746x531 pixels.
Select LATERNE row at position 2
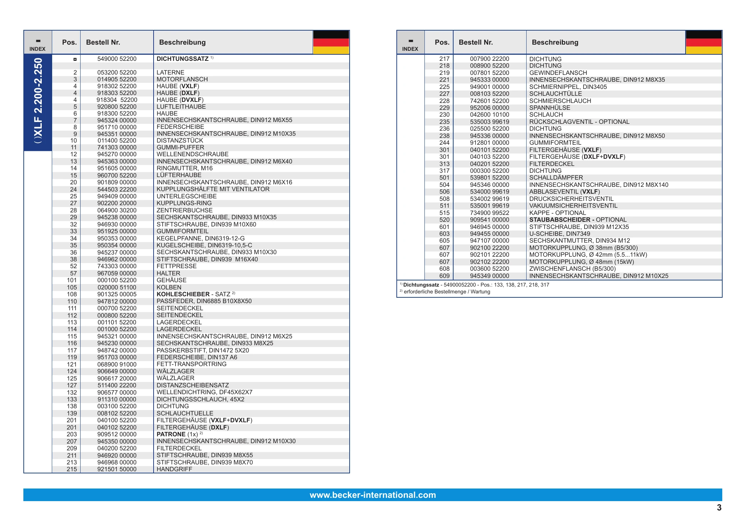[x=201, y=72]
